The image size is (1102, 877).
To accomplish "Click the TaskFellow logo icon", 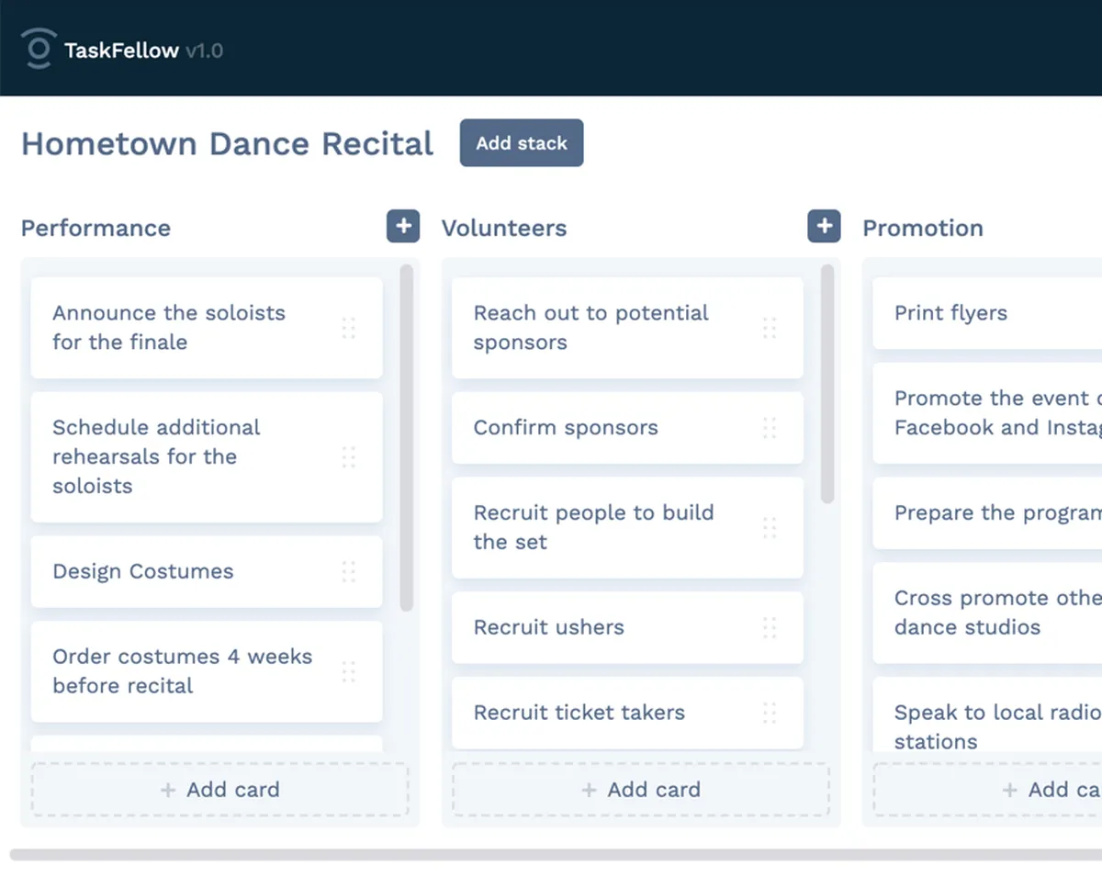I will click(x=38, y=49).
